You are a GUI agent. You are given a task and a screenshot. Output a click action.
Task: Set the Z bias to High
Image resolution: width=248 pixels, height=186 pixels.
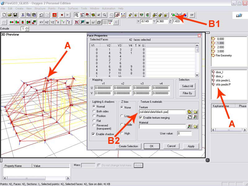(x=122, y=133)
